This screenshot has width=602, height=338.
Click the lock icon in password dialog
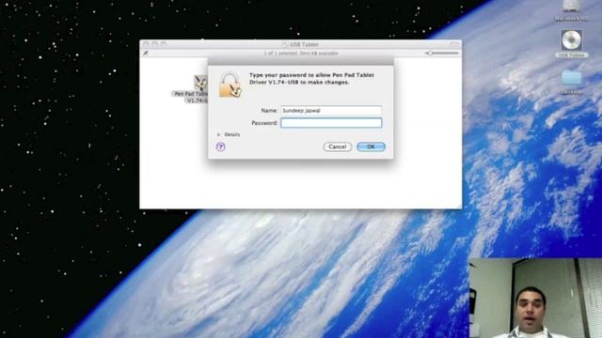pos(230,85)
